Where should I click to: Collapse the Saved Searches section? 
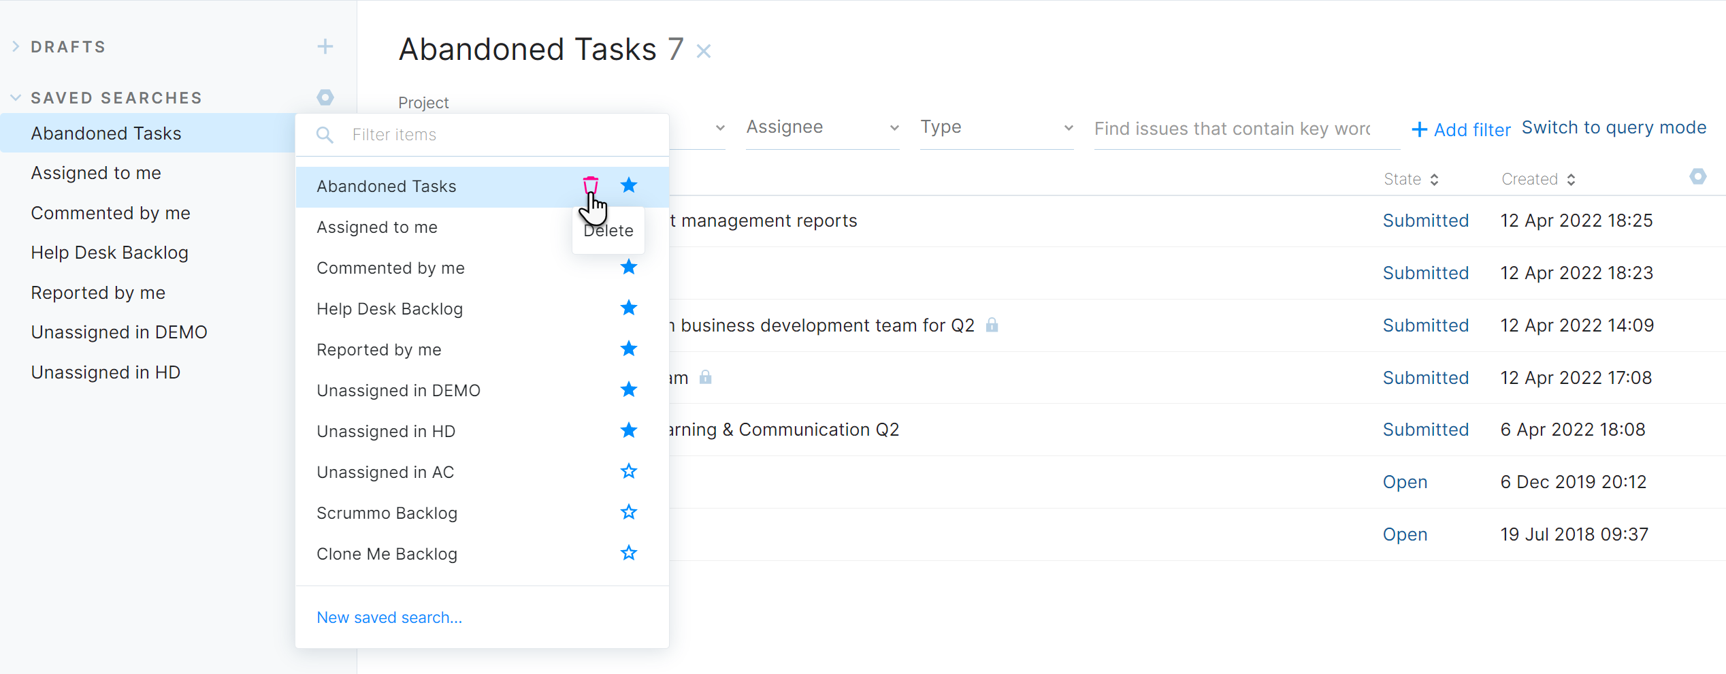[x=16, y=97]
